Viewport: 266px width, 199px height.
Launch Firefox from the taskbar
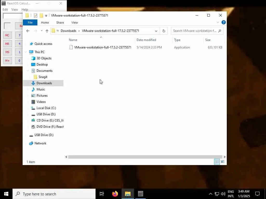pos(115,194)
